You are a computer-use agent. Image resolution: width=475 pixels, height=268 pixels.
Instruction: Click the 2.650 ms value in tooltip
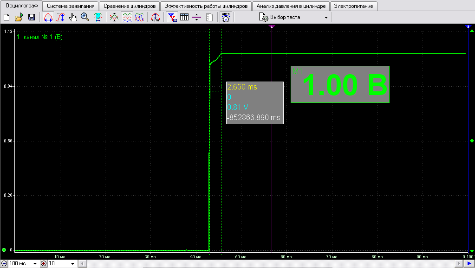click(242, 87)
